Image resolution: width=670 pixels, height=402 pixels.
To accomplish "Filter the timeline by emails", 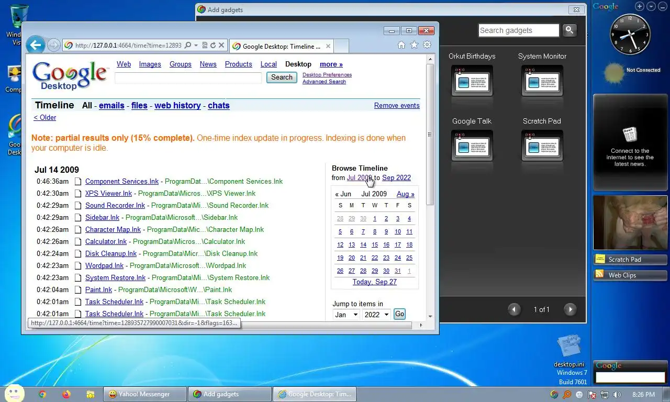I will point(111,105).
